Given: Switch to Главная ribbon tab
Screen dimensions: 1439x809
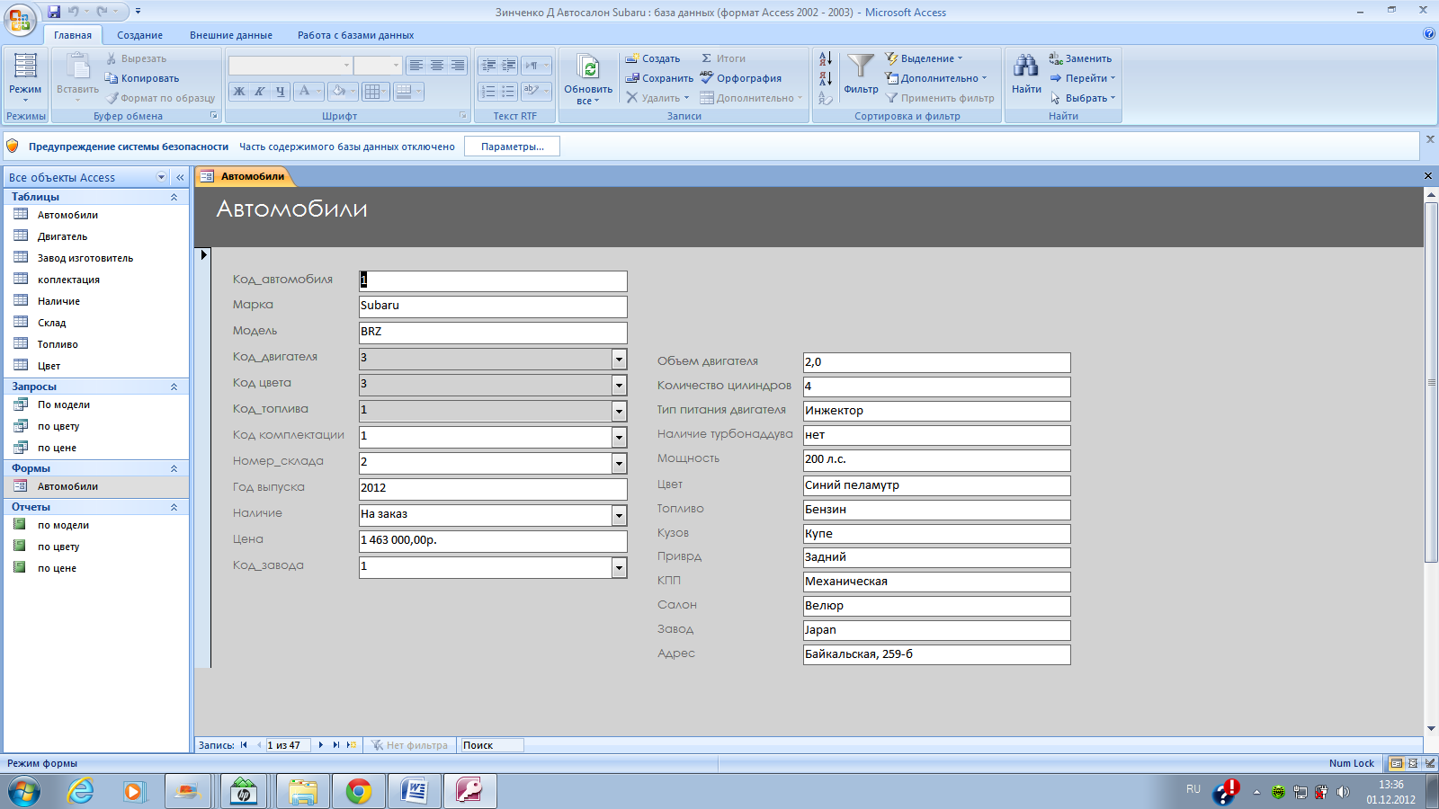Looking at the screenshot, I should click(73, 35).
